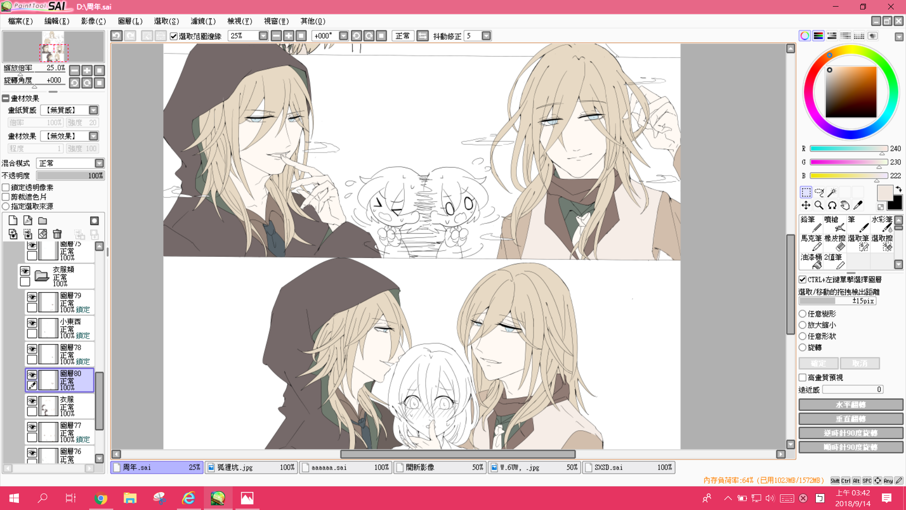
Task: Open the zoom 25% dropdown
Action: (x=263, y=36)
